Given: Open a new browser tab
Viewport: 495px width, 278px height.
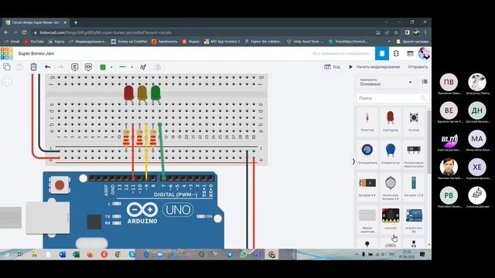Looking at the screenshot, I should tap(76, 22).
